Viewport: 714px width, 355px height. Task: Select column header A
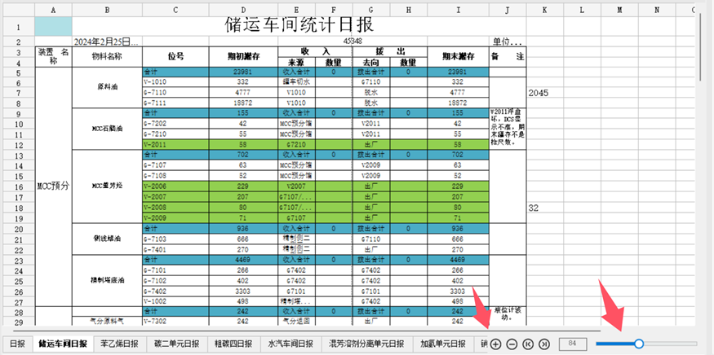tap(54, 11)
